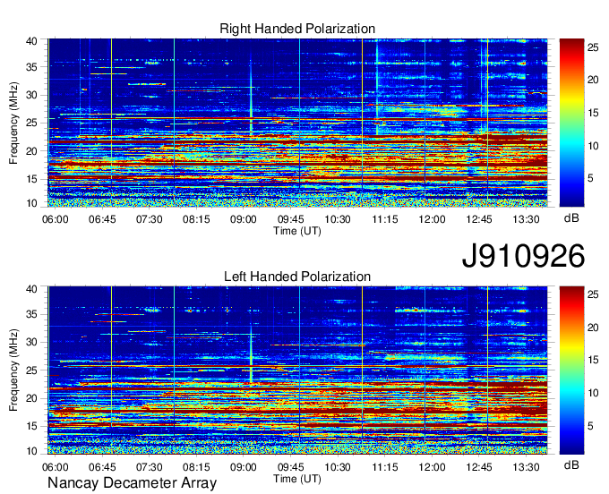Click the Left Handed Polarization spectrogram image
Screen dimensions: 609x494
(x=297, y=370)
